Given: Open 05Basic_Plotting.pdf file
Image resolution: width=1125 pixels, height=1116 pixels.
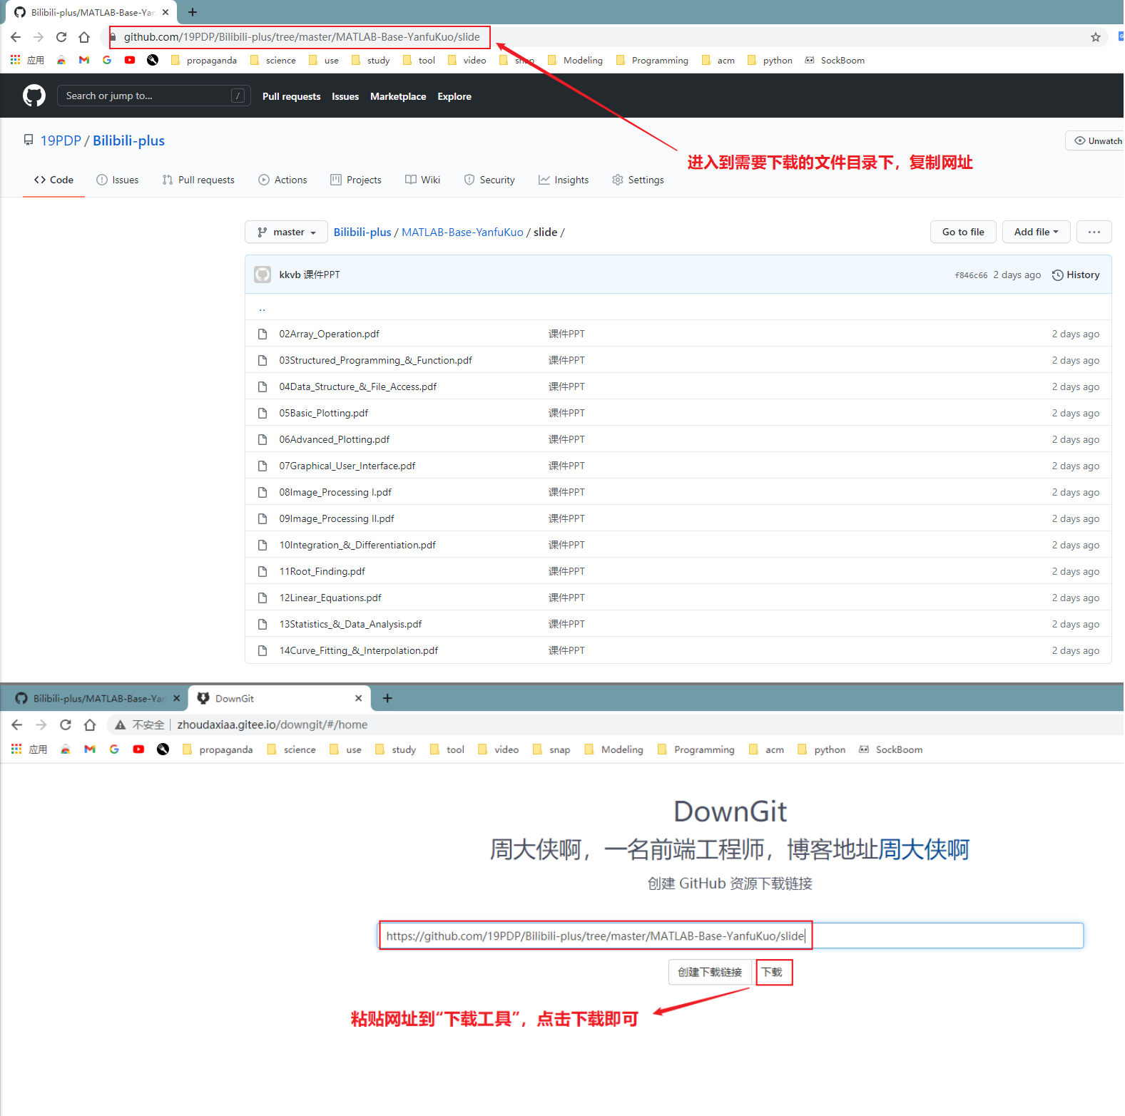Looking at the screenshot, I should [x=324, y=413].
